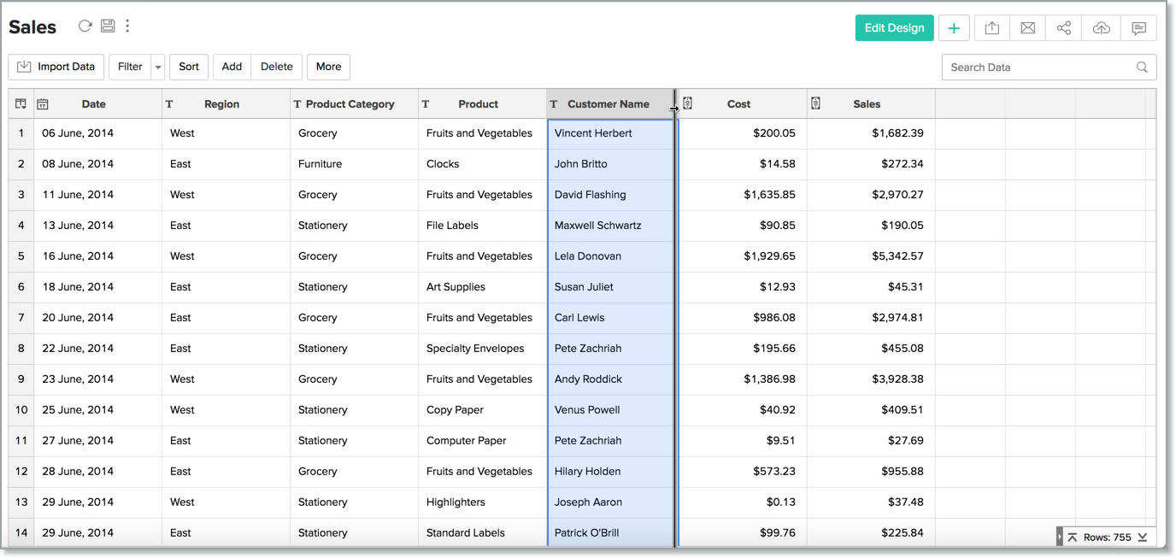Expand the Filter dropdown arrow
This screenshot has width=1176, height=558.
pyautogui.click(x=158, y=67)
